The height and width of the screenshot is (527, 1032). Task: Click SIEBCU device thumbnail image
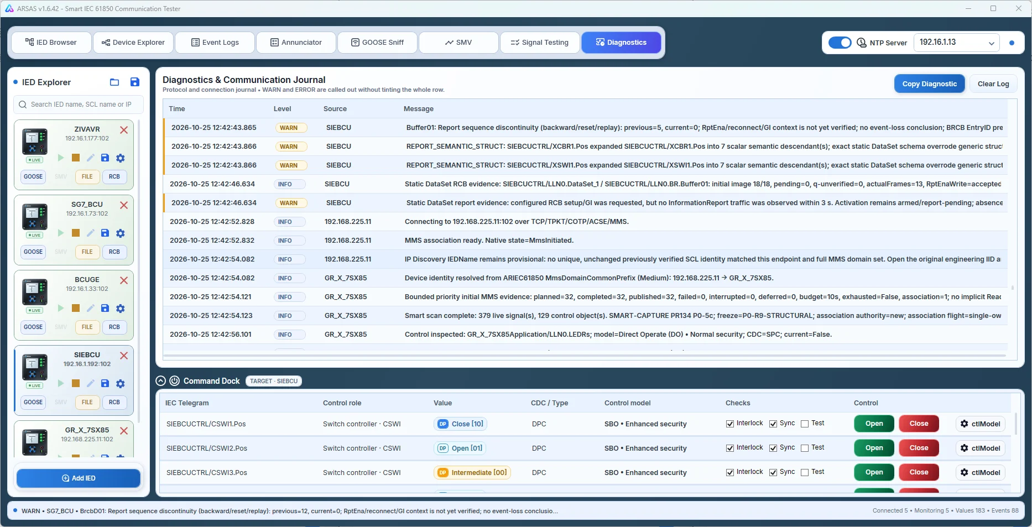point(35,367)
